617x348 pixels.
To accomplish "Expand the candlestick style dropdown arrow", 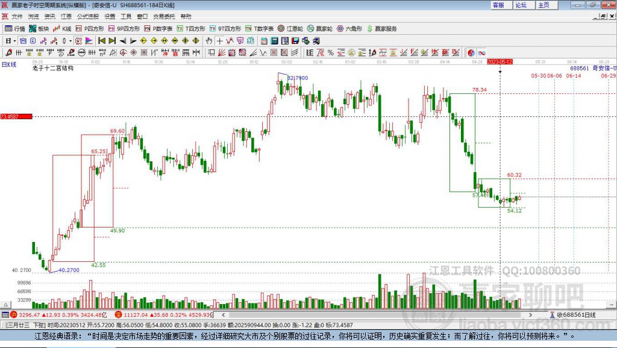I will coord(70,41).
